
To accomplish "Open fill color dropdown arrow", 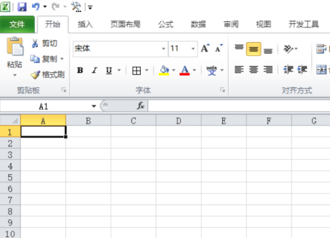I will click(174, 70).
